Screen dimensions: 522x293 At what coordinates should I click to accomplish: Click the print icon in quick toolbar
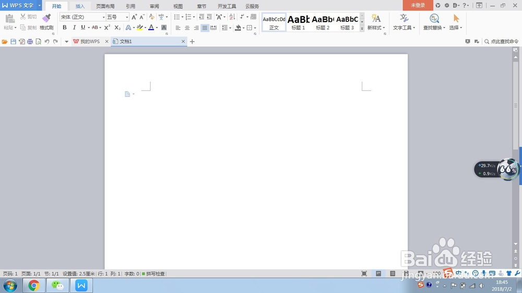pyautogui.click(x=30, y=42)
